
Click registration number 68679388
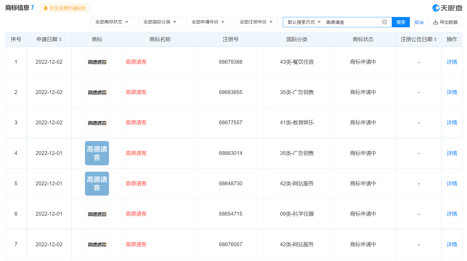click(x=230, y=62)
